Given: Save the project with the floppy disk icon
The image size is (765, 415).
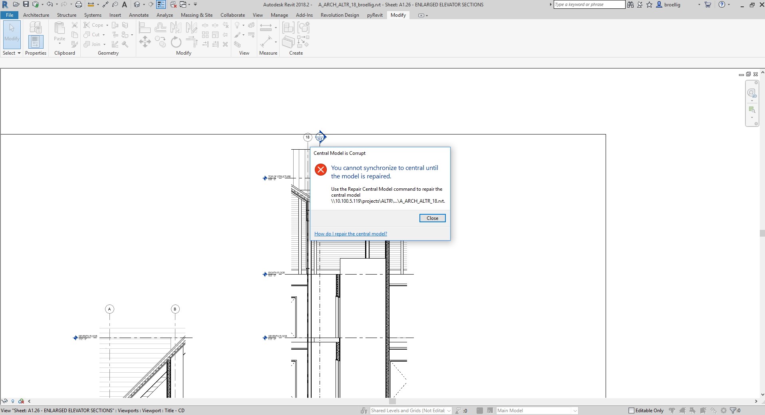Looking at the screenshot, I should (x=26, y=4).
